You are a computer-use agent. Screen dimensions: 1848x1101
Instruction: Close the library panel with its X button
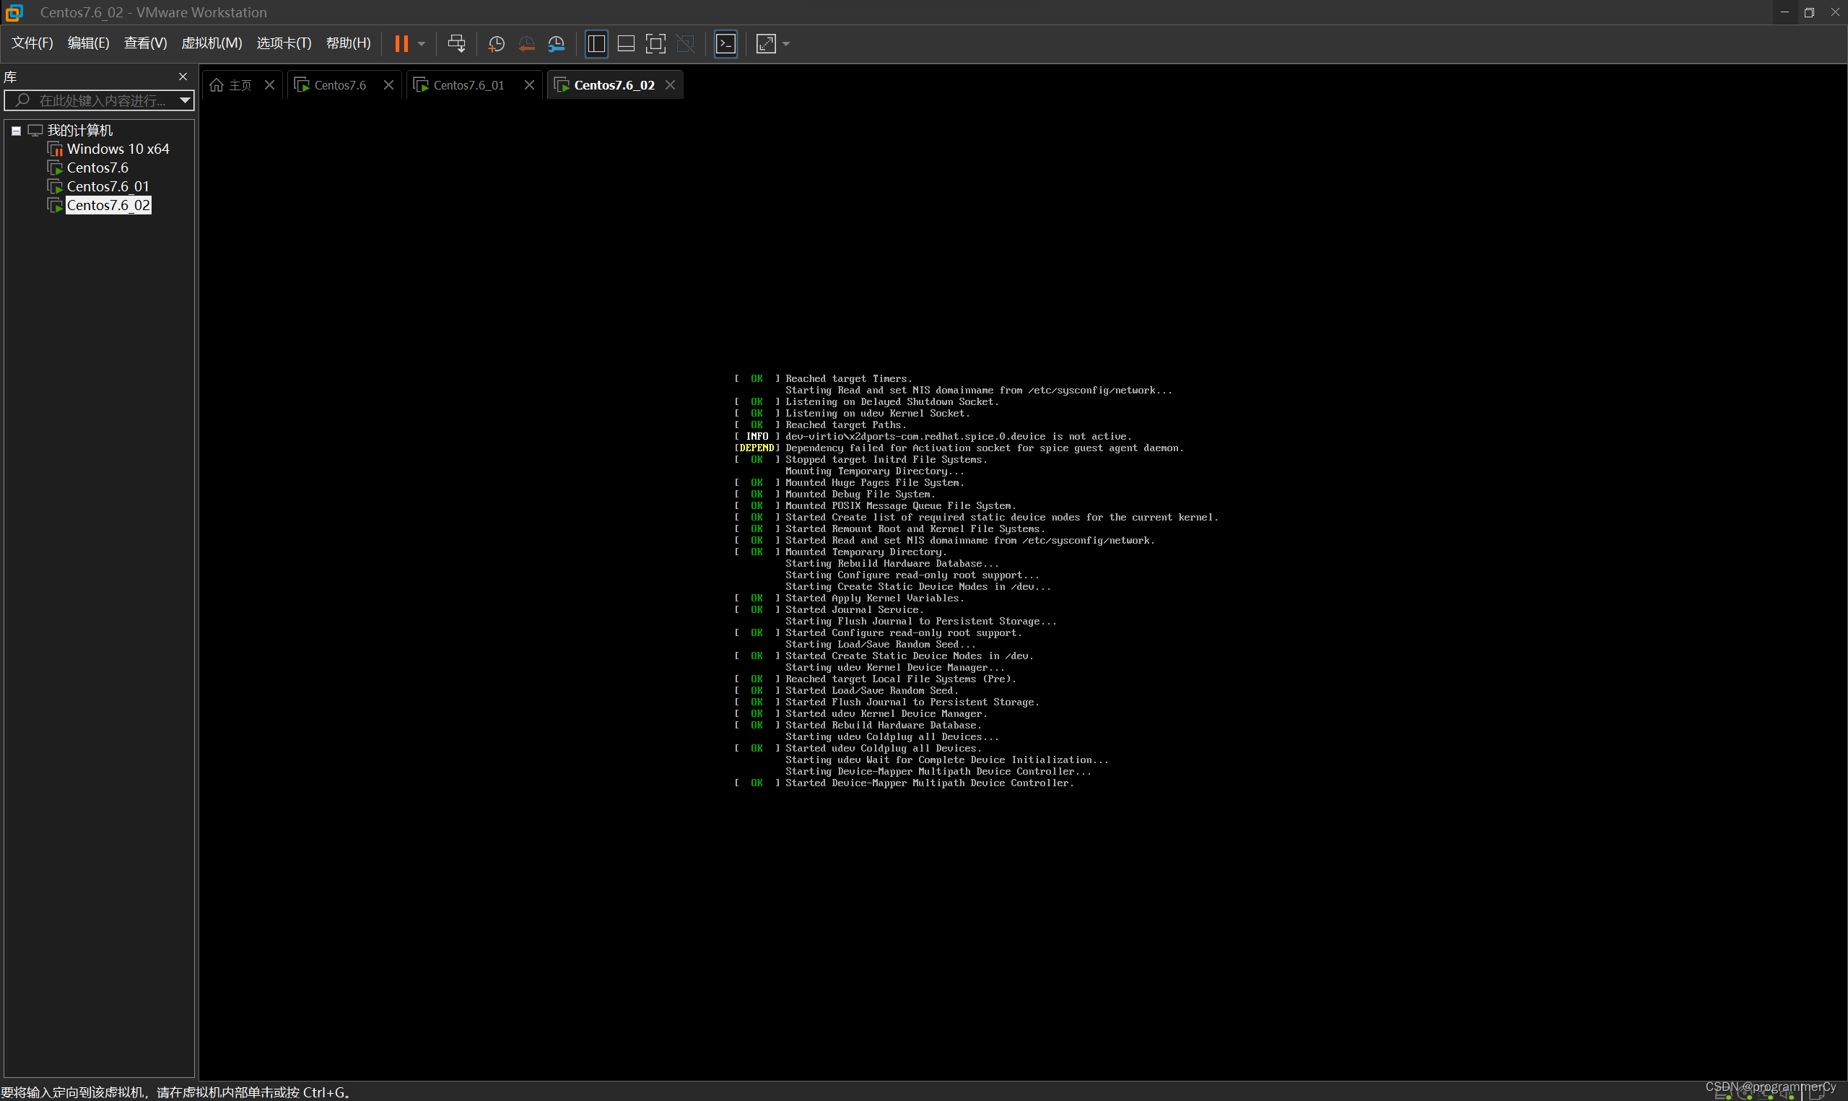tap(183, 77)
